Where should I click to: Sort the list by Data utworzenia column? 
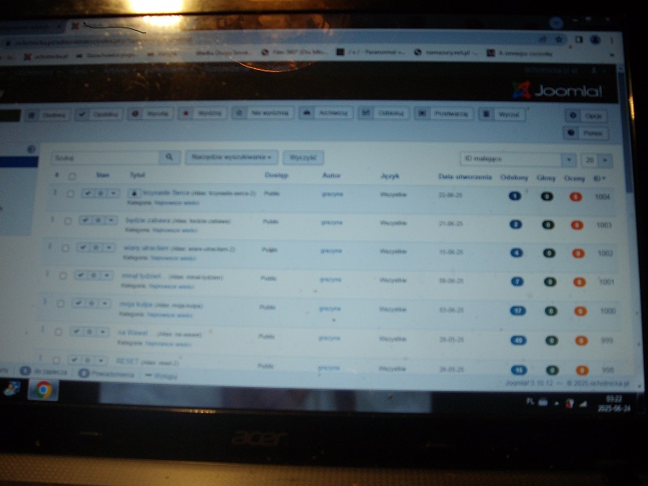(464, 176)
